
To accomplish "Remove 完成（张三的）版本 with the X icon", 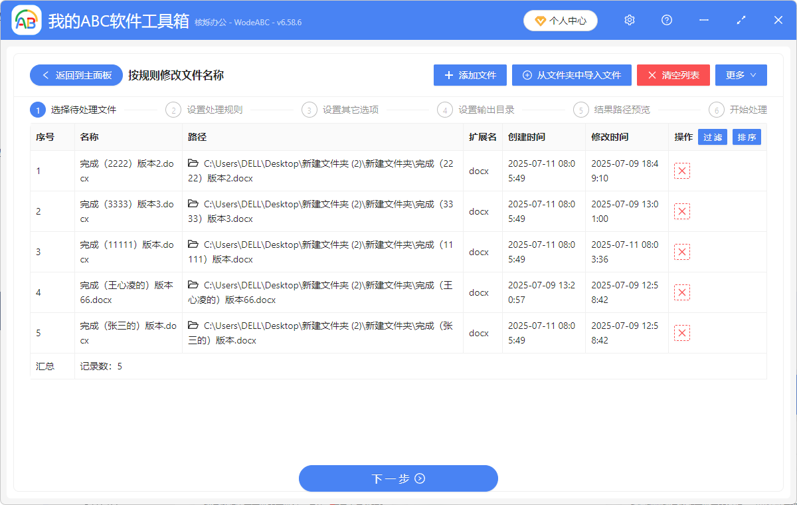I will point(682,332).
